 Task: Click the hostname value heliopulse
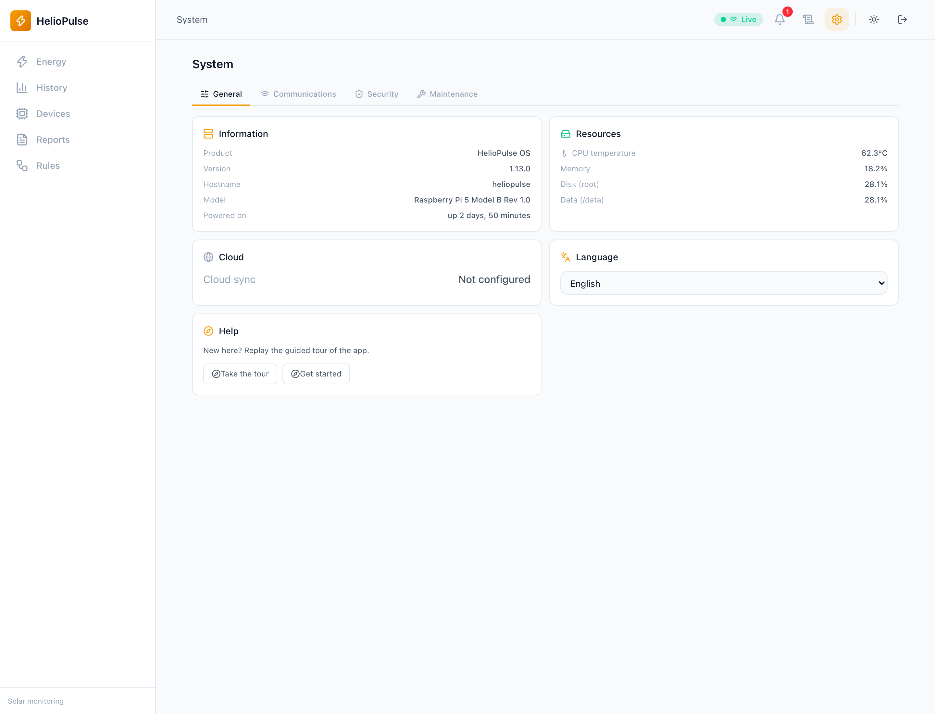[511, 184]
